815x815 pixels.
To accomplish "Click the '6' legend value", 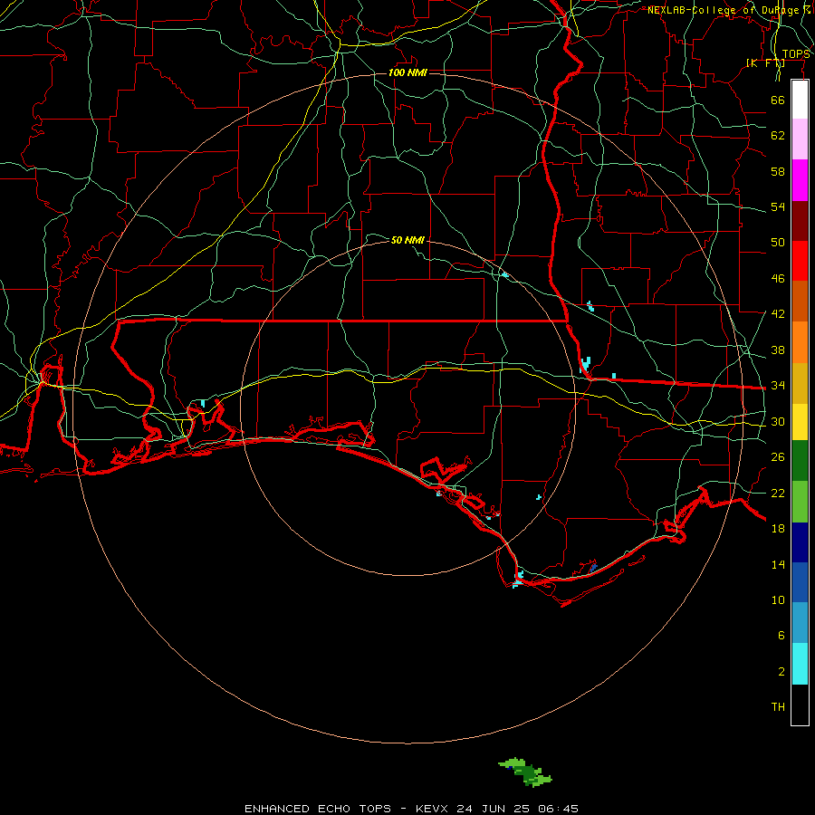I will tap(781, 635).
